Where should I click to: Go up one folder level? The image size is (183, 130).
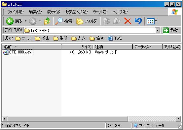tap(47, 21)
